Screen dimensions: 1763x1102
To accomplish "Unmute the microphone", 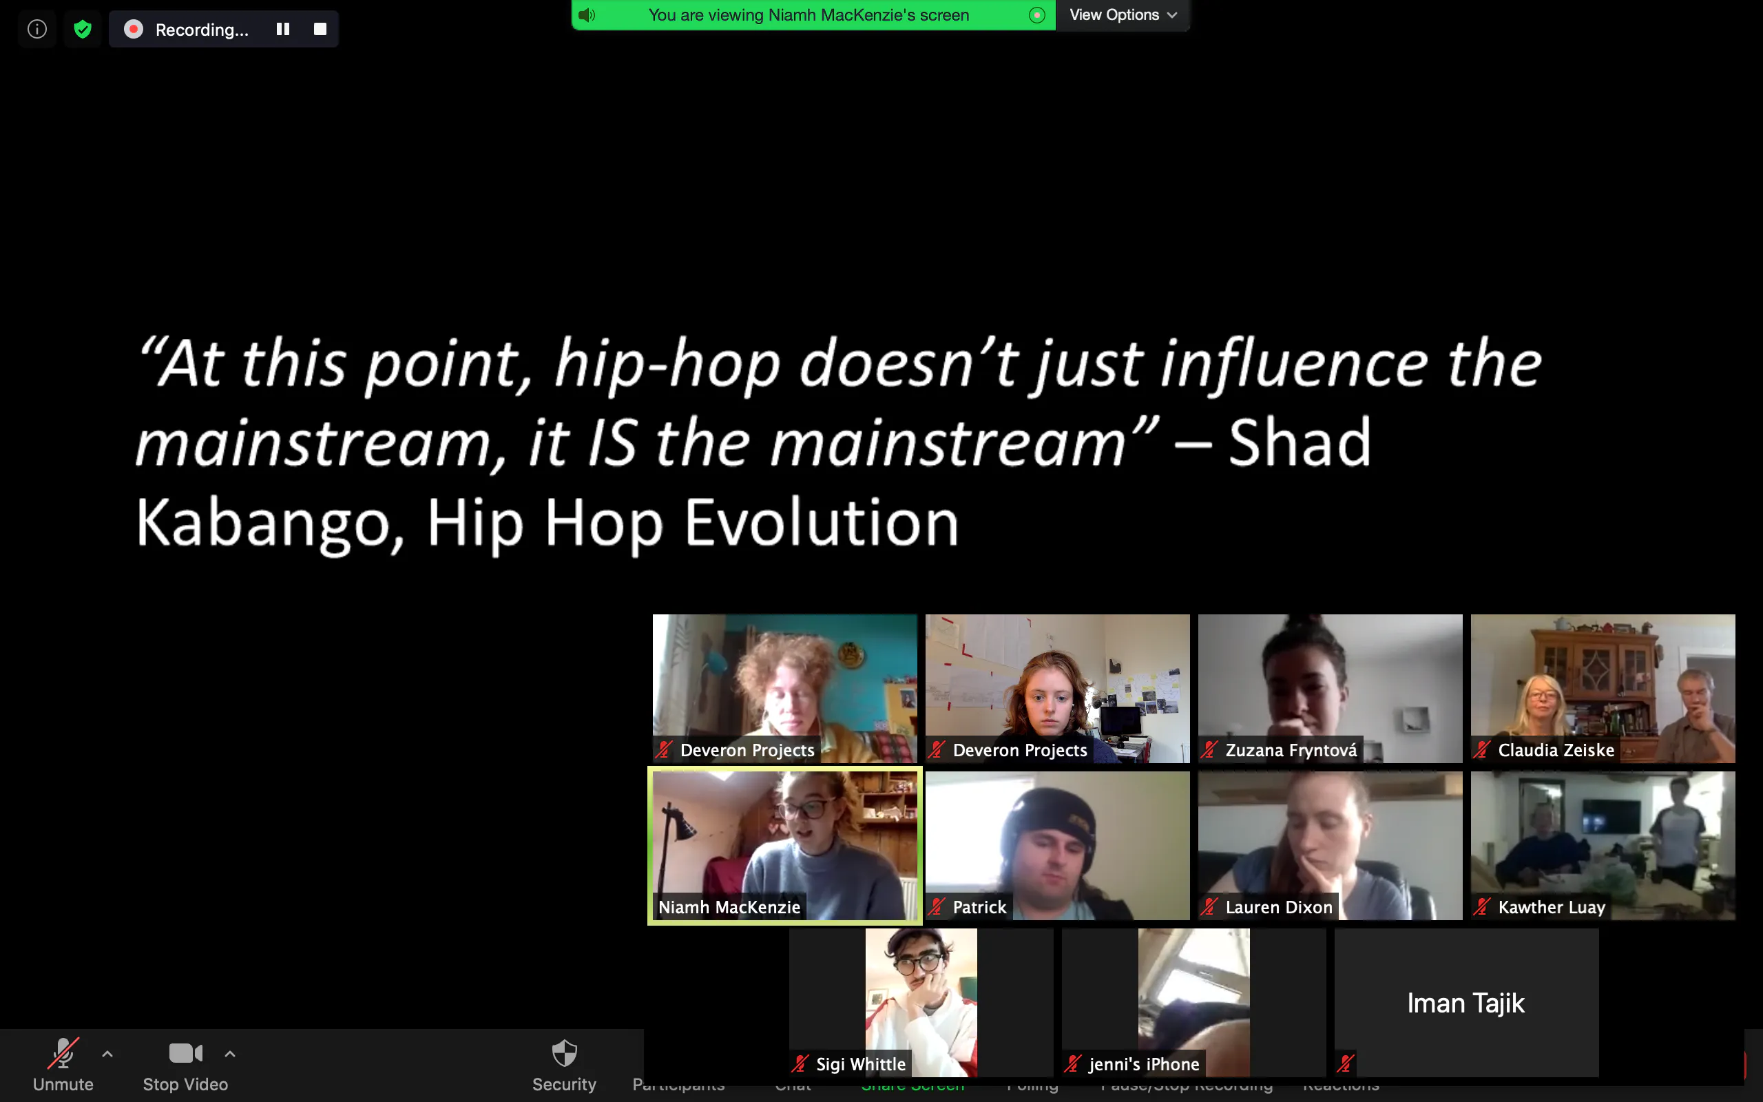I will click(x=63, y=1063).
